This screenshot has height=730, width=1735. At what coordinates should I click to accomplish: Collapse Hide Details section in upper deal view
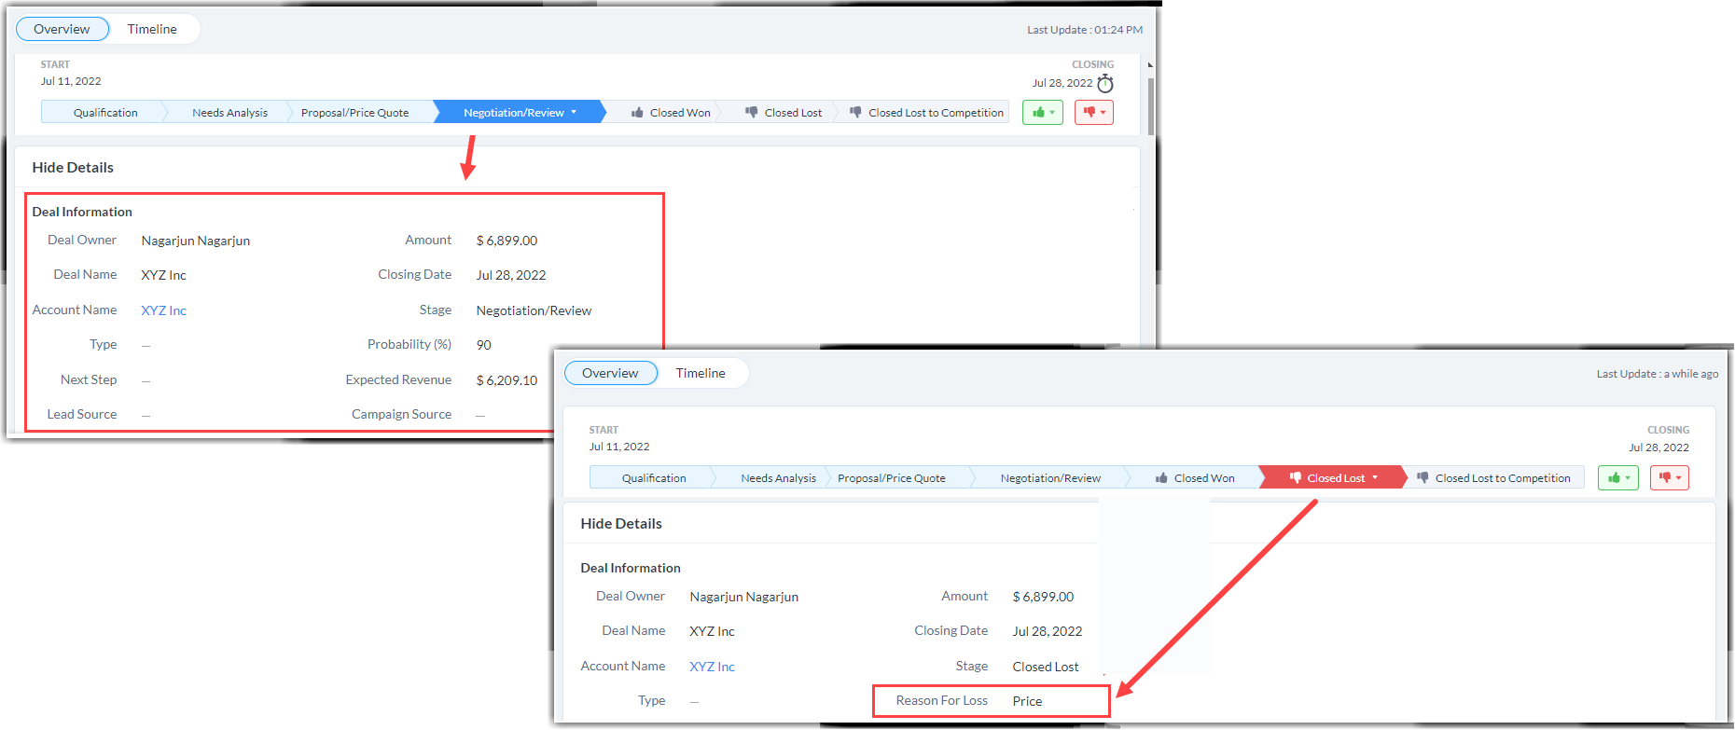pyautogui.click(x=73, y=168)
